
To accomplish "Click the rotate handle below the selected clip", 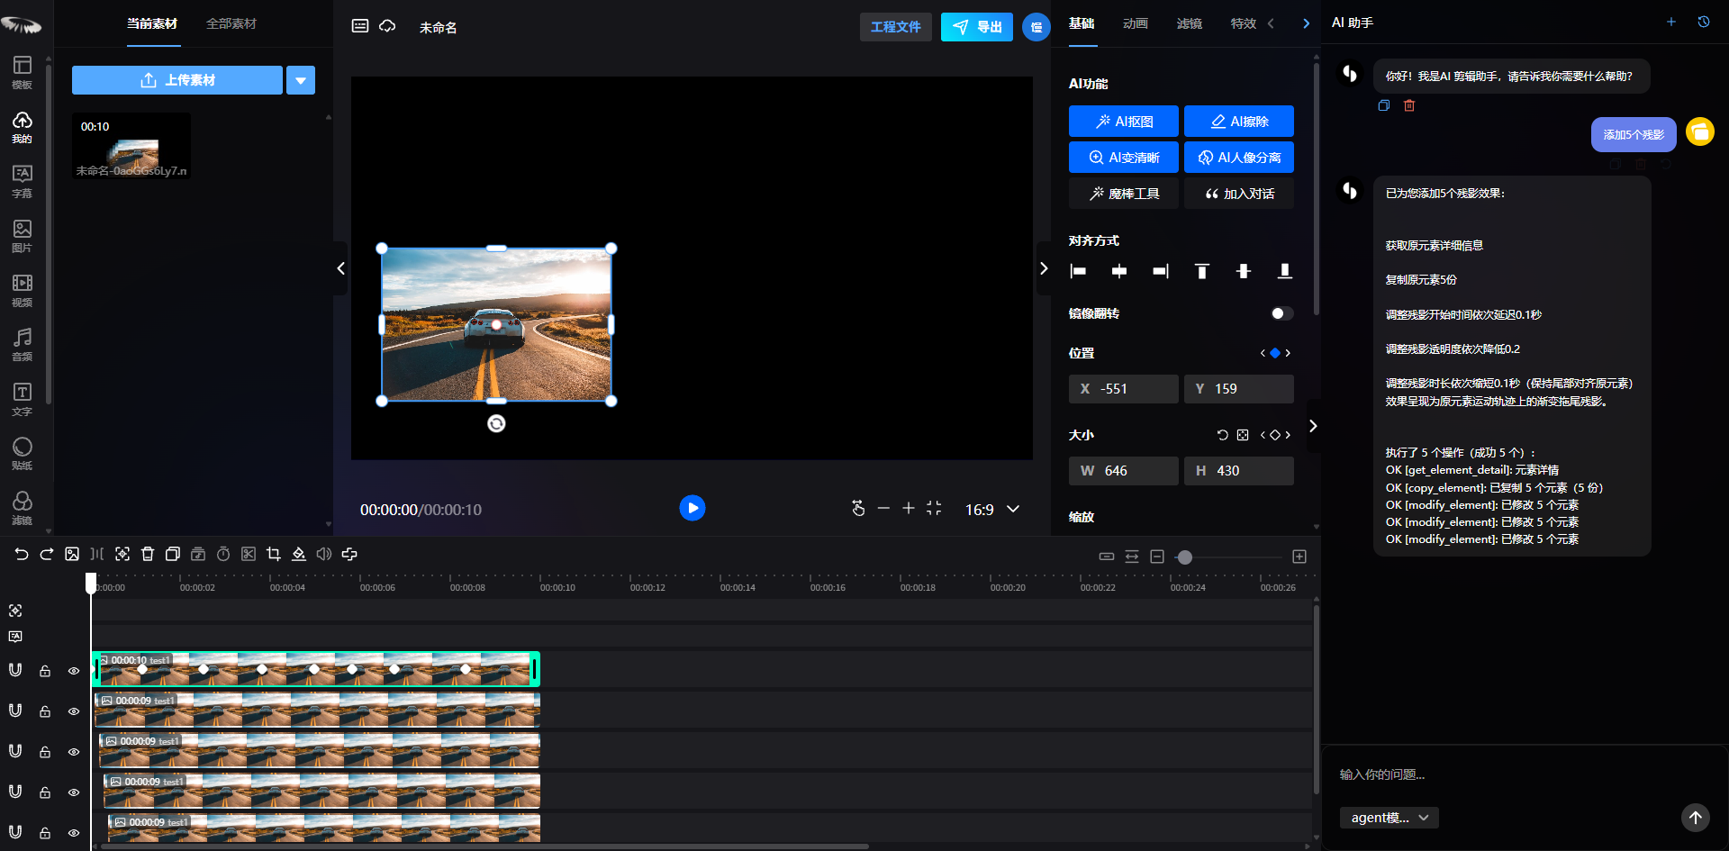I will click(496, 423).
